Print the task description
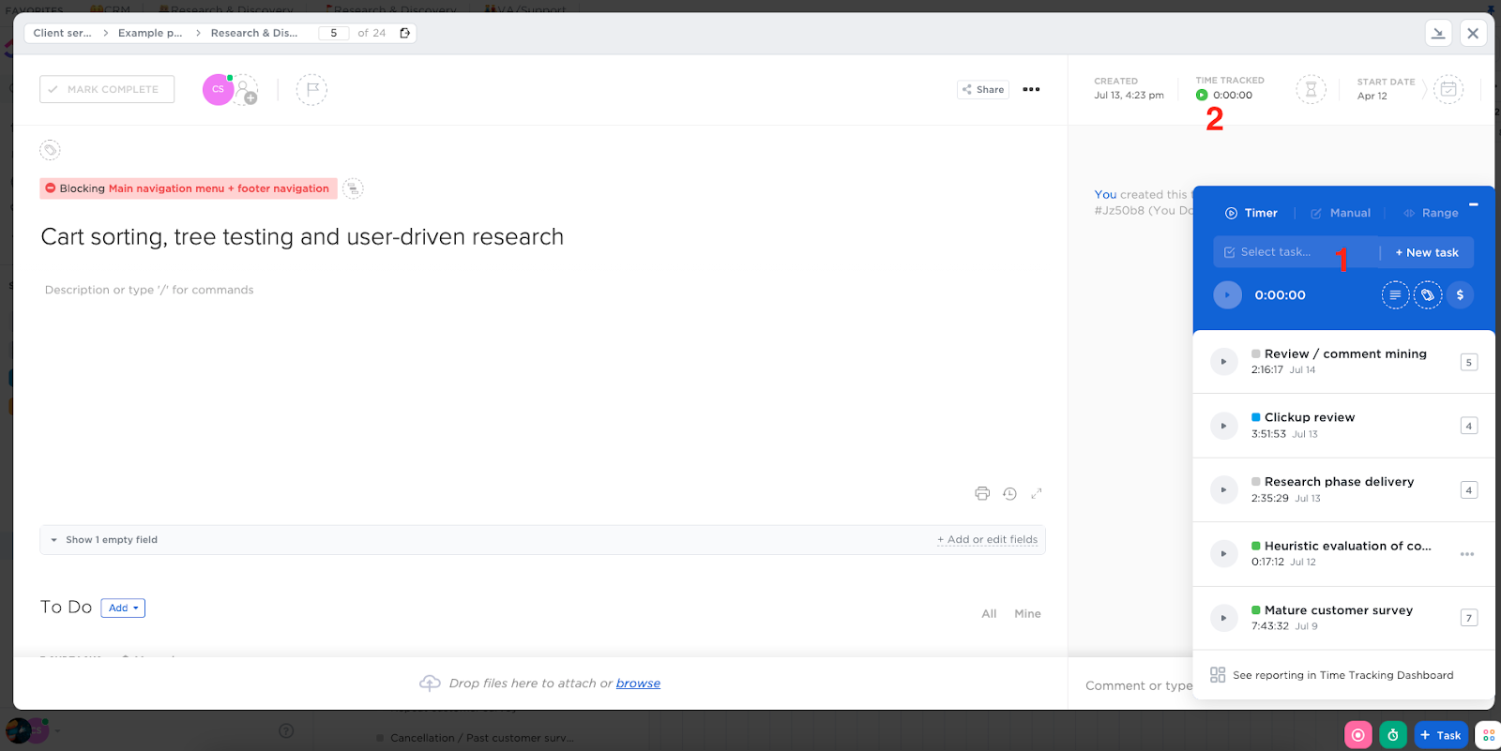This screenshot has width=1501, height=751. pos(982,493)
